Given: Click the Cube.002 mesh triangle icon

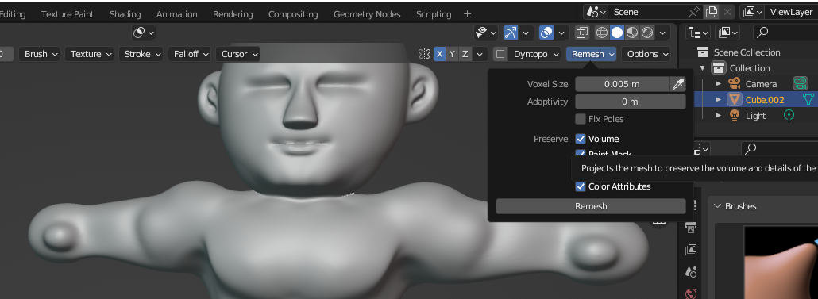Looking at the screenshot, I should pyautogui.click(x=735, y=99).
